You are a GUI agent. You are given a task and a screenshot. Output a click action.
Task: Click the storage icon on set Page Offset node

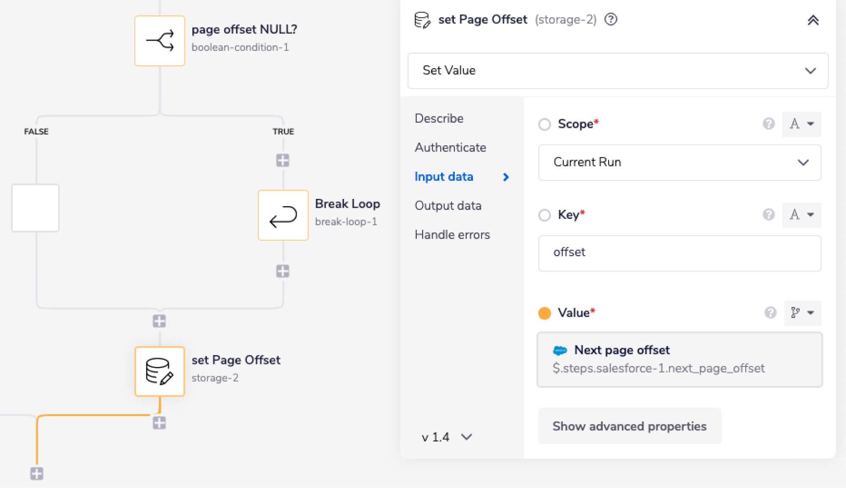(x=159, y=371)
